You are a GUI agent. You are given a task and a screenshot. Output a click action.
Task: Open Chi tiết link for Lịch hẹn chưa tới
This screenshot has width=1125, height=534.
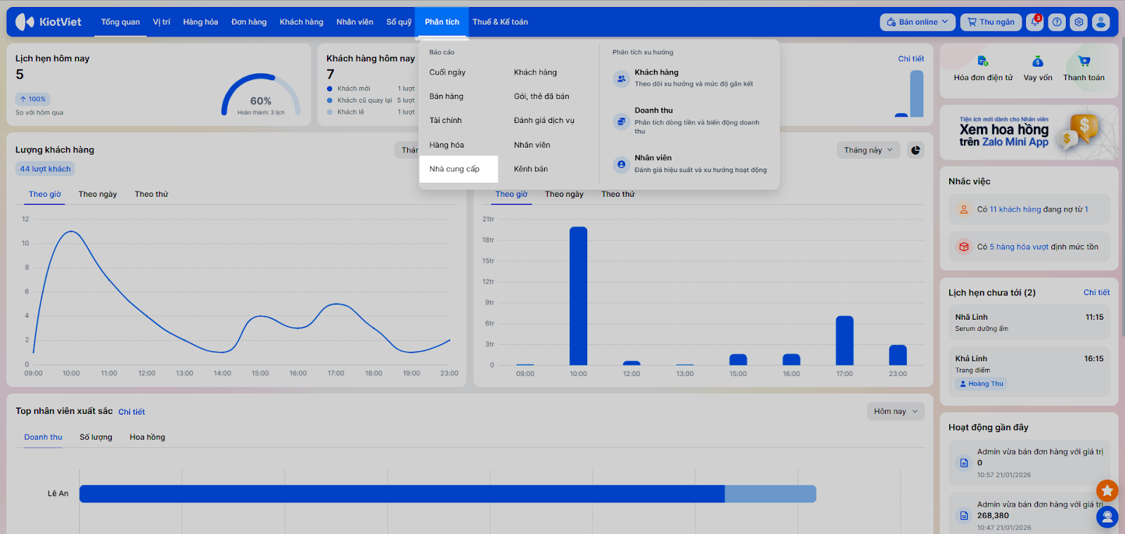click(x=1096, y=292)
